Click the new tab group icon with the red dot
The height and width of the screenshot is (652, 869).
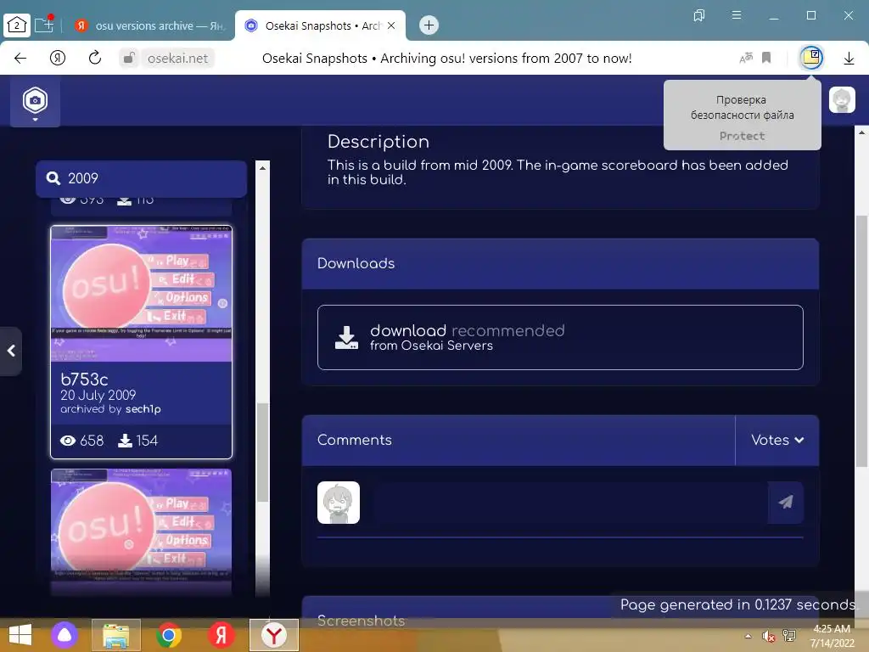pos(44,24)
